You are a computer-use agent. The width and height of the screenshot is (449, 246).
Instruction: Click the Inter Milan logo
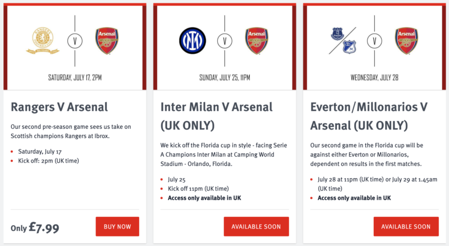pos(193,40)
